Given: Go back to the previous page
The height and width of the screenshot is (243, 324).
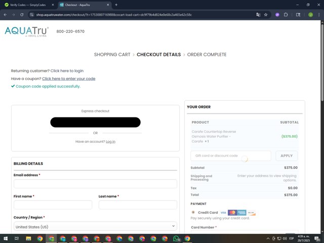Looking at the screenshot, I should pos(5,15).
